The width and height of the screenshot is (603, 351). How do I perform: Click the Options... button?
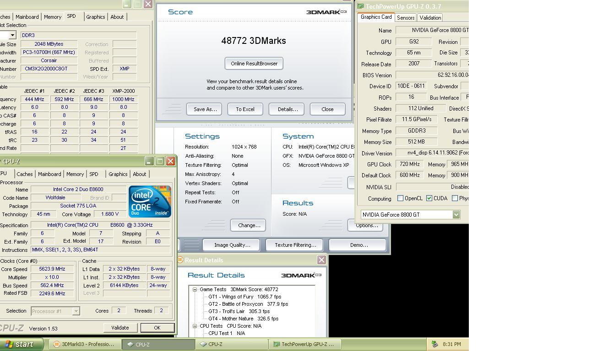pyautogui.click(x=366, y=225)
